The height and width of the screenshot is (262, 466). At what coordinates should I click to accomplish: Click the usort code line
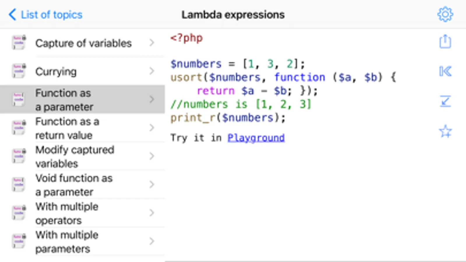click(283, 77)
